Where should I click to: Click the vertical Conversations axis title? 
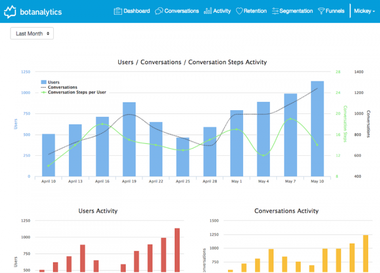click(x=369, y=124)
